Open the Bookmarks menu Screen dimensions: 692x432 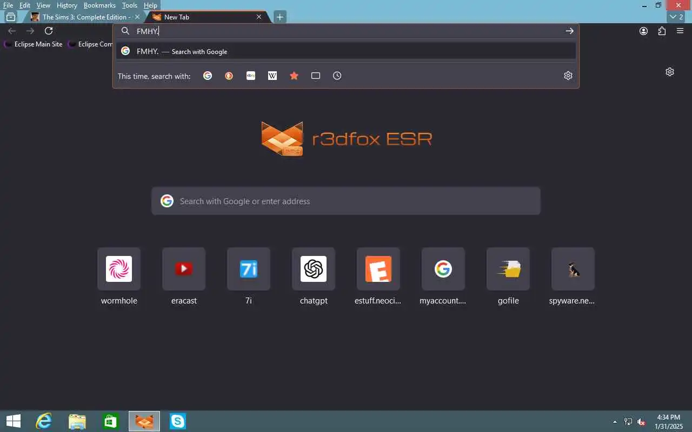point(99,5)
